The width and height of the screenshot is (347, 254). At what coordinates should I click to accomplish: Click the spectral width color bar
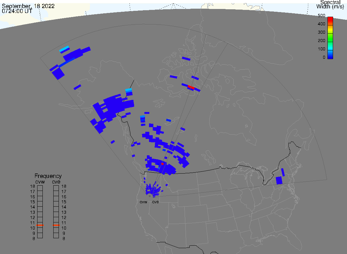point(330,38)
